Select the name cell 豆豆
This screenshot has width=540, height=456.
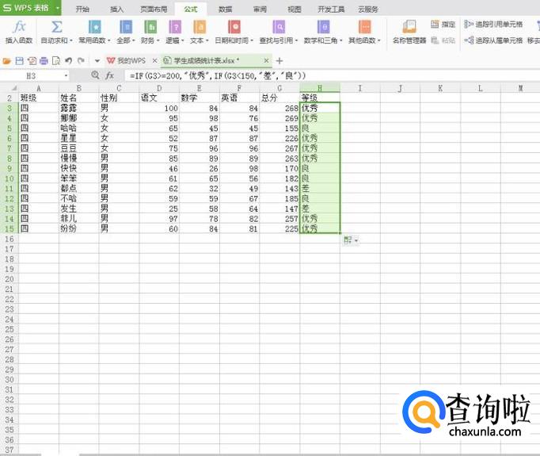[79, 148]
